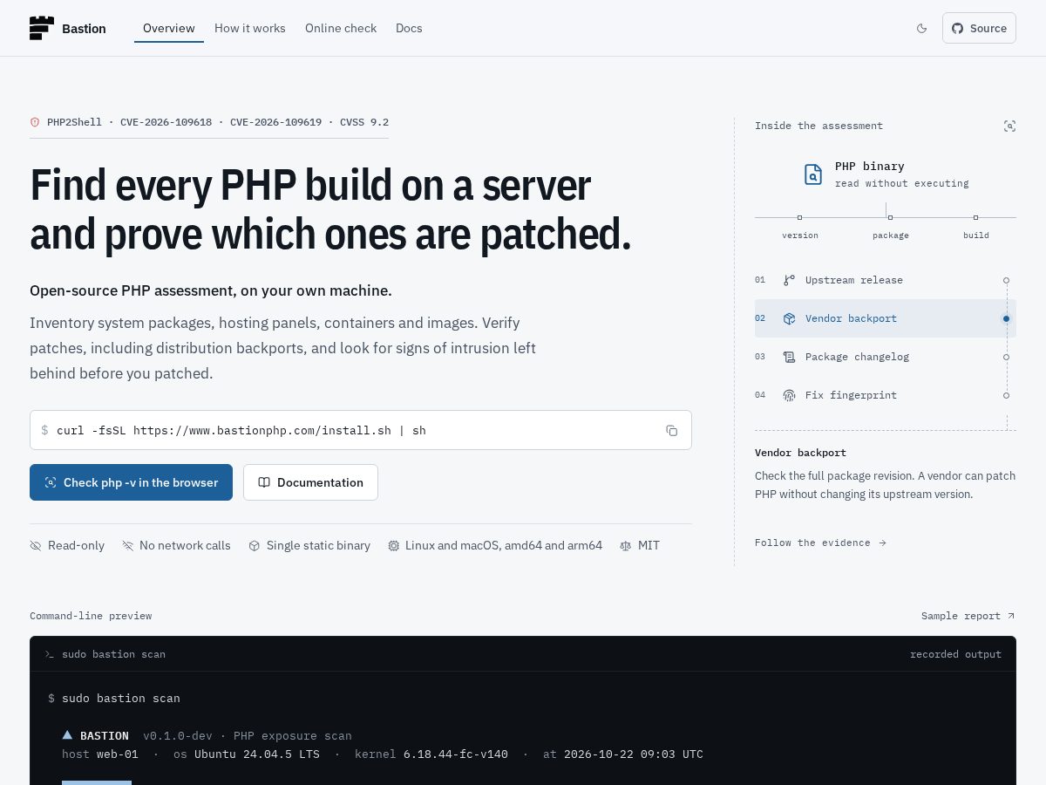Click the 'web-01' host value
This screenshot has height=785, width=1046.
pos(118,754)
